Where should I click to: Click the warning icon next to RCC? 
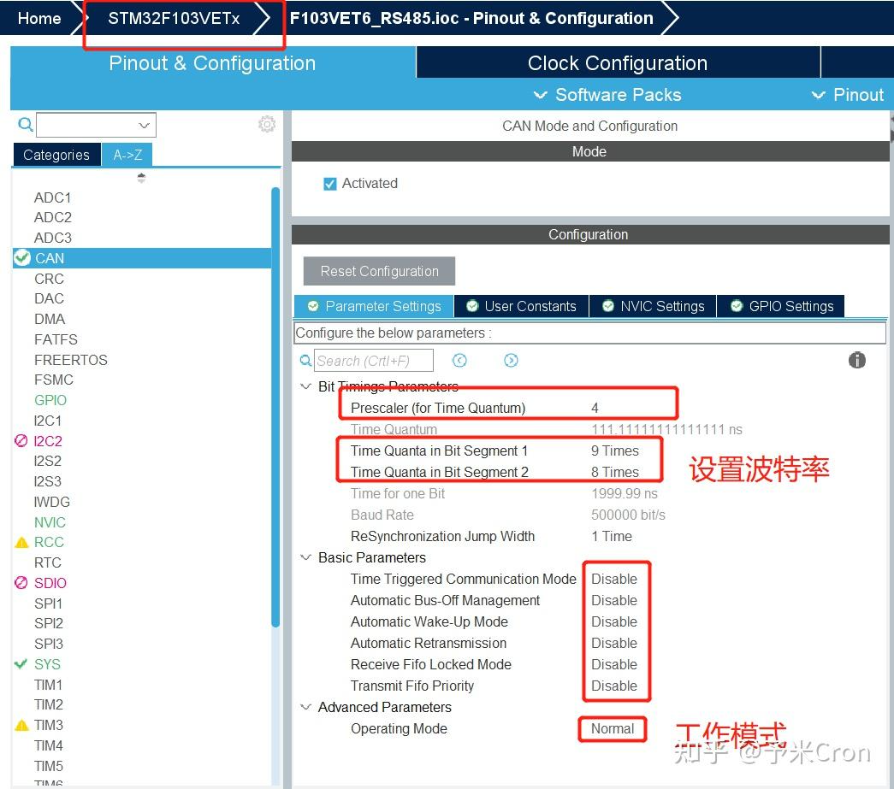click(x=22, y=543)
